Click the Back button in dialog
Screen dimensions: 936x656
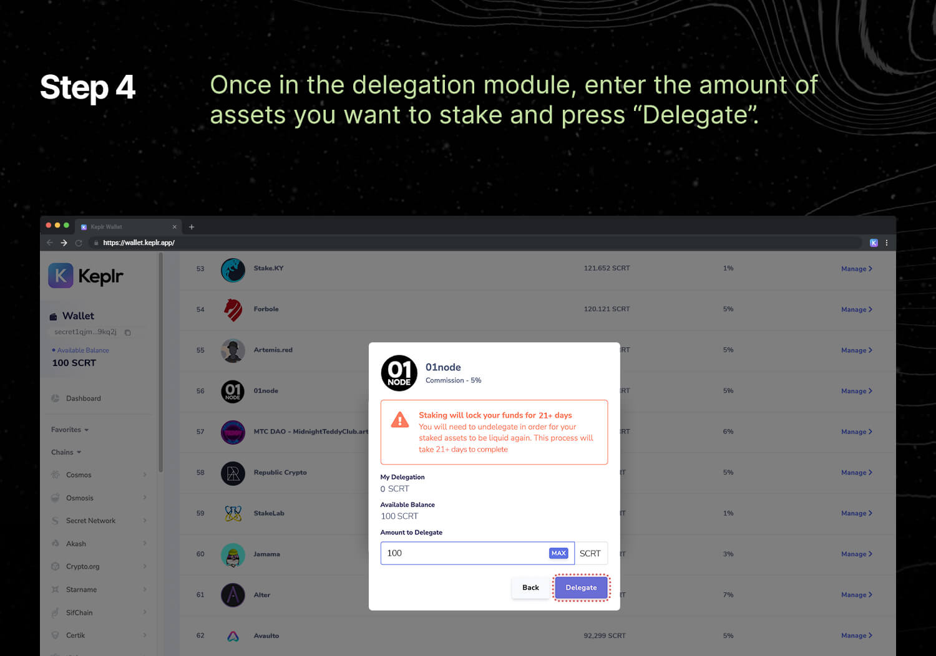coord(530,587)
